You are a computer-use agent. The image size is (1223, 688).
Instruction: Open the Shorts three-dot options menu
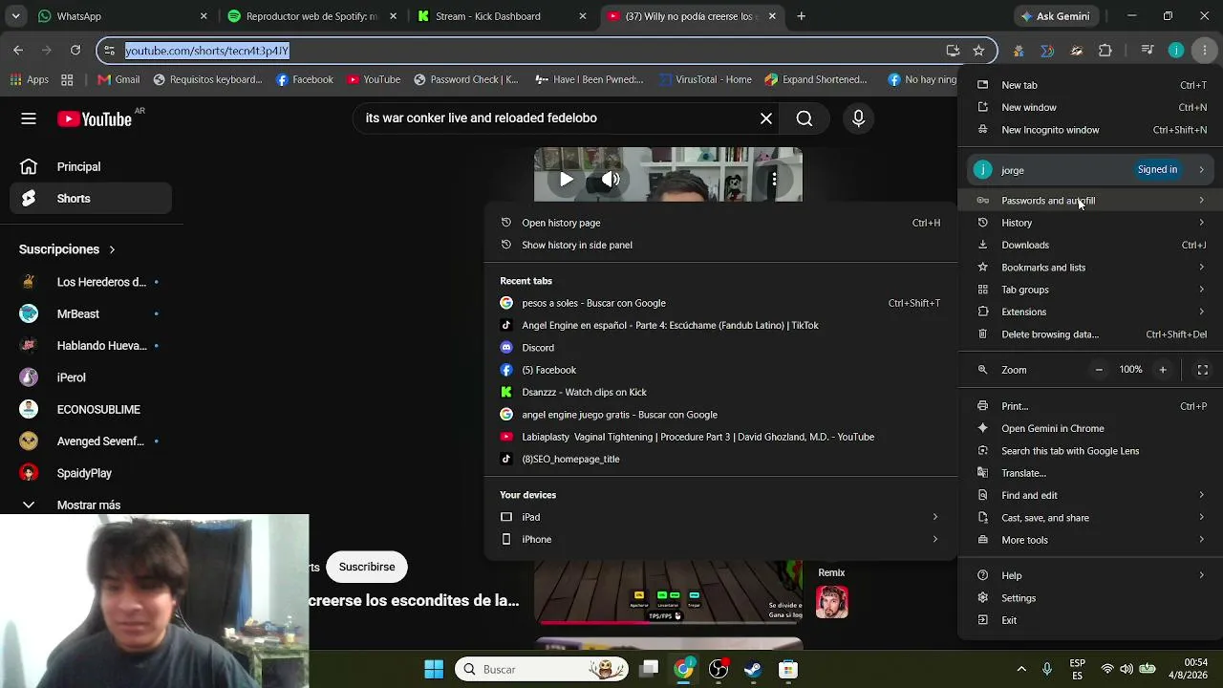774,179
